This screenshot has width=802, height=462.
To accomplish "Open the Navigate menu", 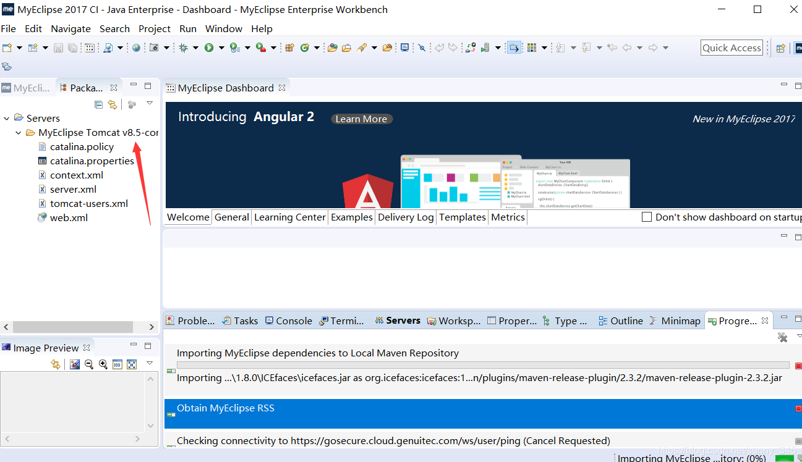I will [x=70, y=28].
